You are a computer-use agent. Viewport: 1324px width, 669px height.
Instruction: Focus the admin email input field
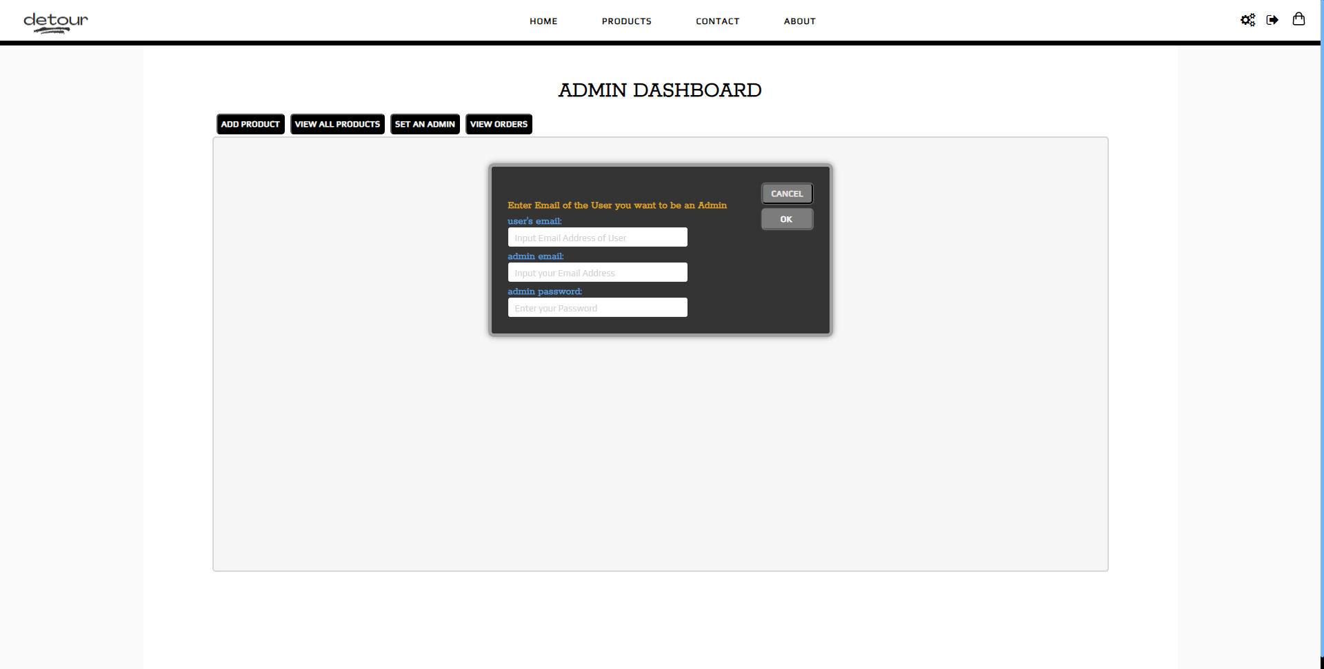click(597, 272)
